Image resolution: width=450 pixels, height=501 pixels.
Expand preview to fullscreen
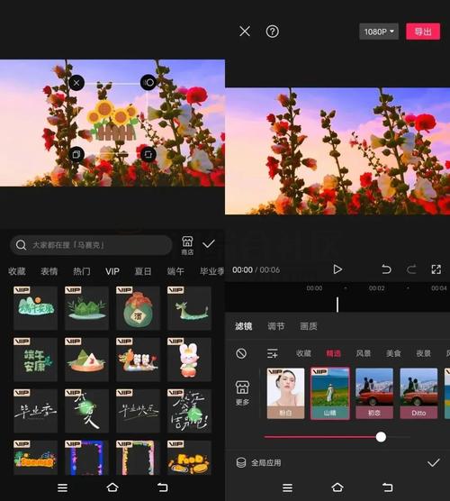[x=436, y=269]
